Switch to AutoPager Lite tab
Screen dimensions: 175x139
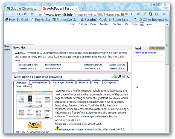coord(39,83)
